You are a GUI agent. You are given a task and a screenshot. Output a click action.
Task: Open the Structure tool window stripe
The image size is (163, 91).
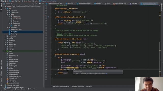[x=1, y=64]
